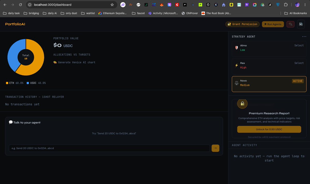Click the yellow S extension icon
This screenshot has height=184, width=310.
click(x=231, y=5)
